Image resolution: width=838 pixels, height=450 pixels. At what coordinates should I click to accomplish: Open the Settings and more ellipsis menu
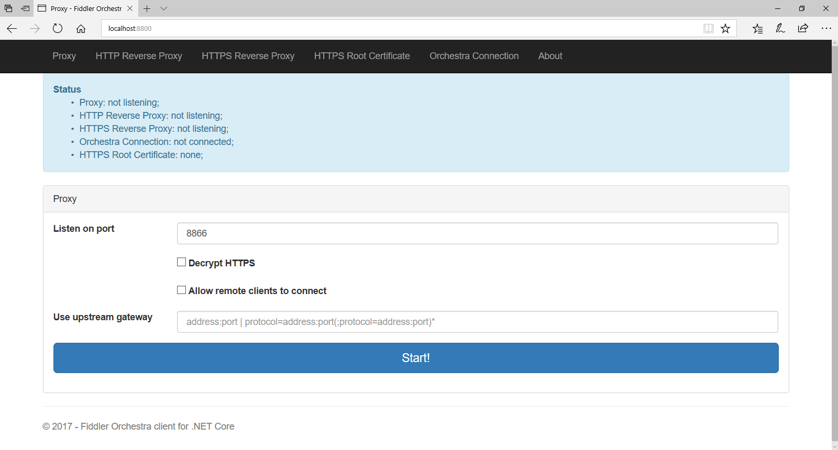click(826, 29)
